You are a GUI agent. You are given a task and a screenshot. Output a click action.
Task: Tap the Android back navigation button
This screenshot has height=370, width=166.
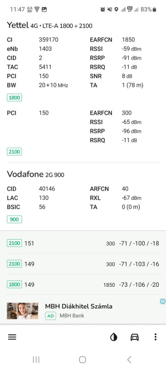pos(129,360)
